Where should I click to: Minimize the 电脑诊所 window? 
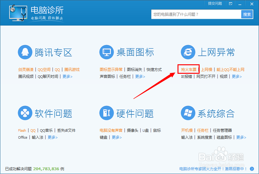240,4
